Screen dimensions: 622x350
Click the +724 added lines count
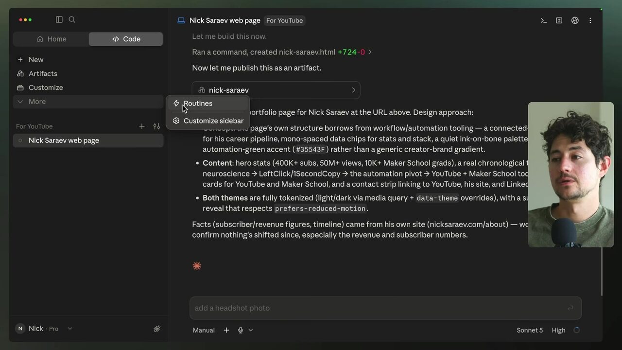point(347,52)
